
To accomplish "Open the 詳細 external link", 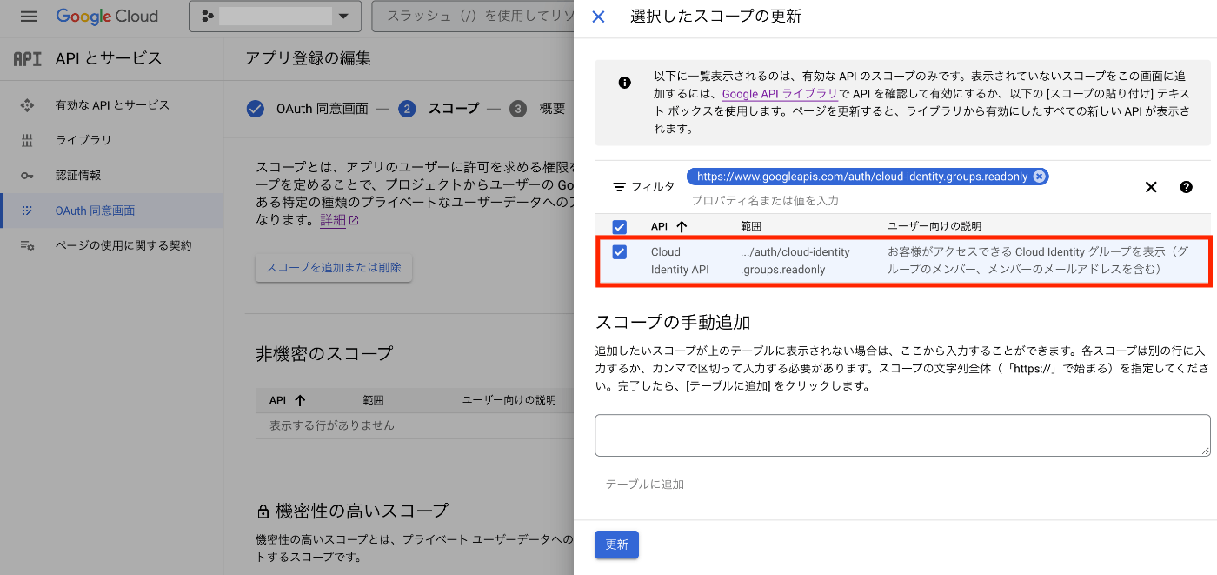I will tap(339, 220).
